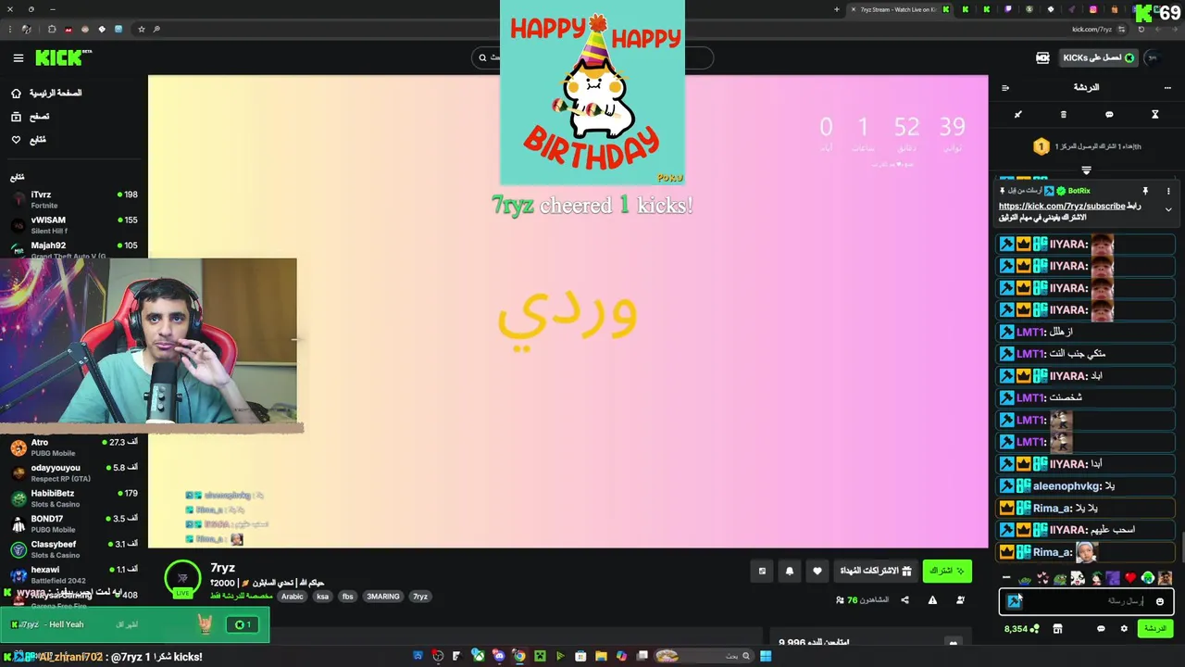
Task: Click the heart follow button
Action: tap(817, 571)
